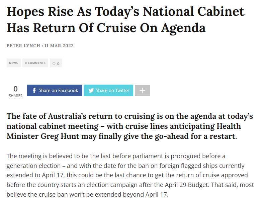This screenshot has width=265, height=204.
Task: Click the article headline title
Action: tap(125, 20)
